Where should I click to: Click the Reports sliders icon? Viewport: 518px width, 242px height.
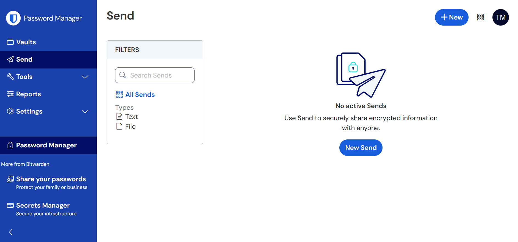click(x=10, y=94)
